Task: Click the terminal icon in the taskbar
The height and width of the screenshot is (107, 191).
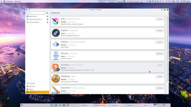Action: pyautogui.click(x=64, y=105)
